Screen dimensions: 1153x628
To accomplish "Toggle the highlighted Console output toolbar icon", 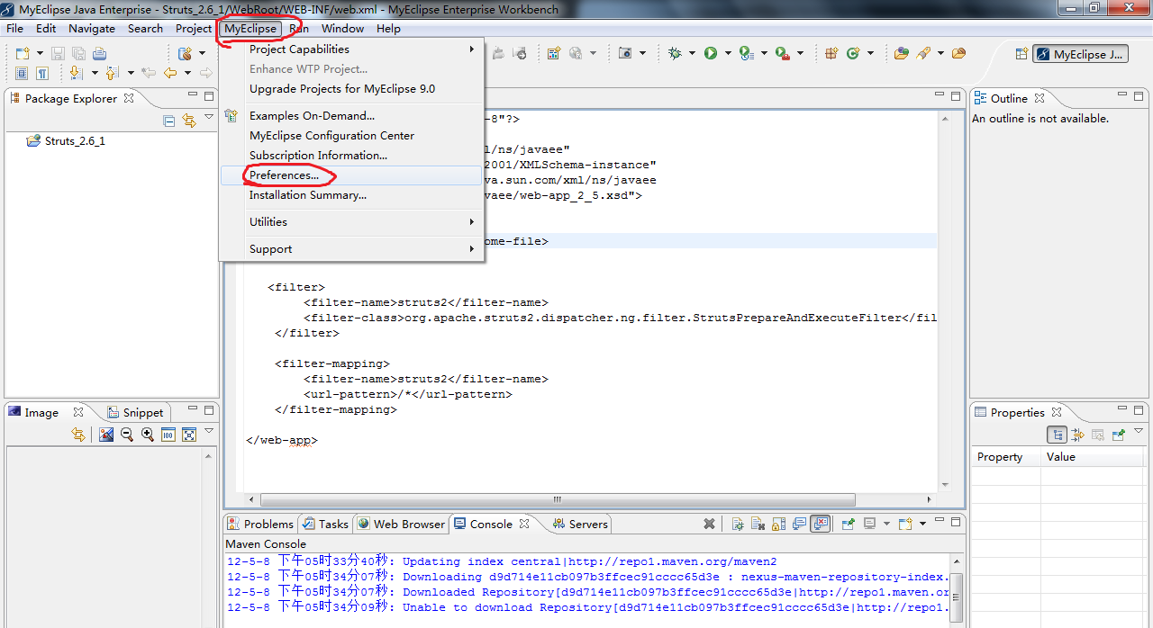I will pos(820,524).
